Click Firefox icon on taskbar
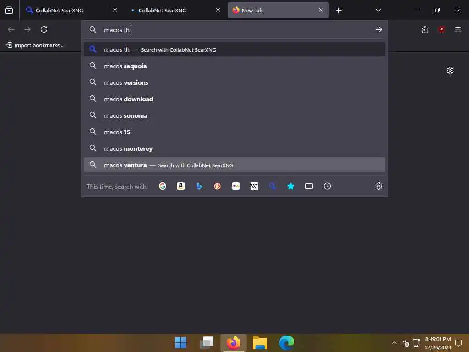 (x=234, y=343)
